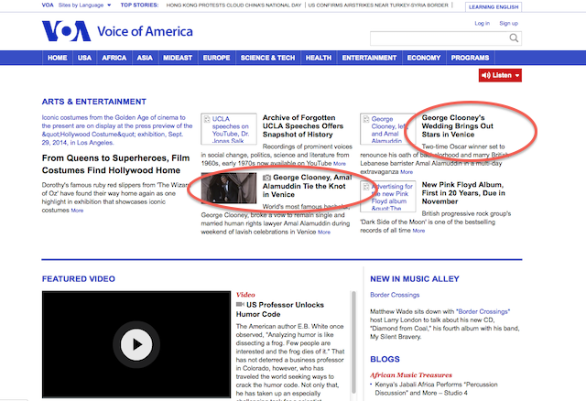Click the VOA logo
The image size is (586, 401).
point(66,31)
